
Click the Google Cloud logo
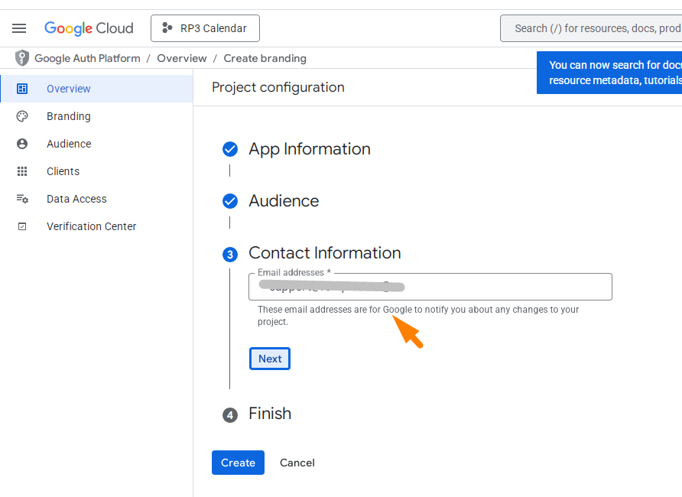click(x=89, y=28)
